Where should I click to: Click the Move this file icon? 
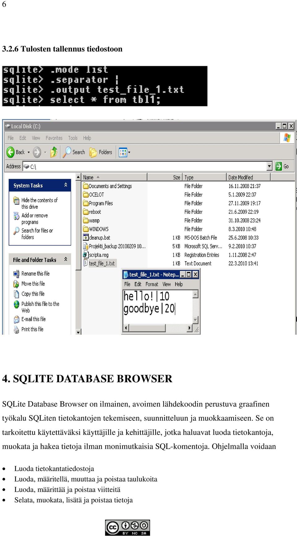pyautogui.click(x=16, y=284)
